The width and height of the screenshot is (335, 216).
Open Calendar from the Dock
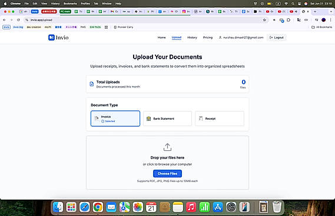coord(151,207)
